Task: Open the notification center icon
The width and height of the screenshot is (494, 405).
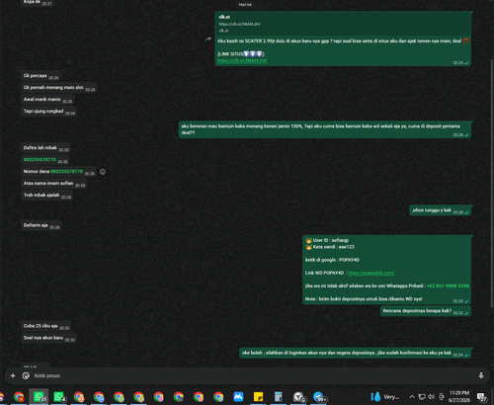Action: (482, 397)
